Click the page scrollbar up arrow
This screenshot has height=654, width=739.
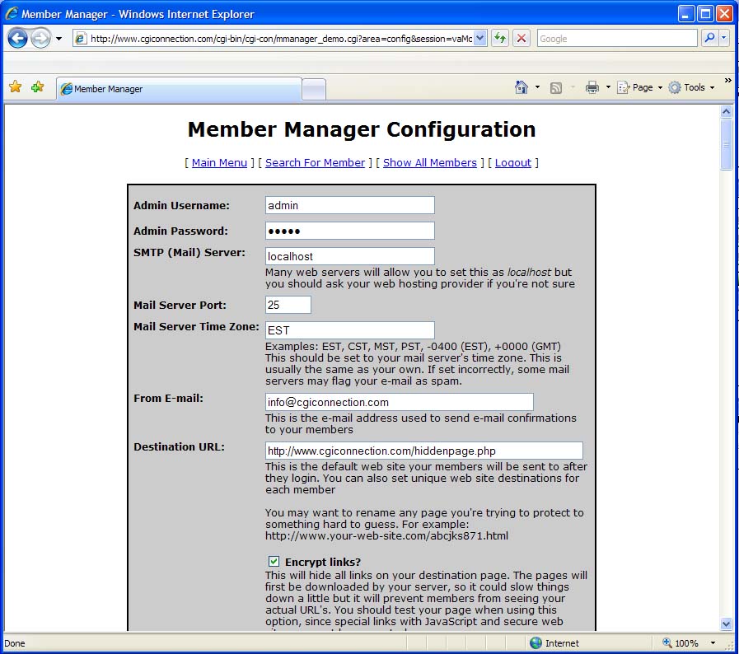(726, 112)
